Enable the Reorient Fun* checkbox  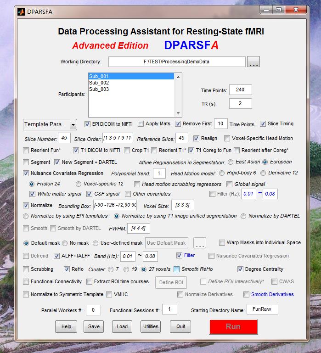(x=26, y=151)
